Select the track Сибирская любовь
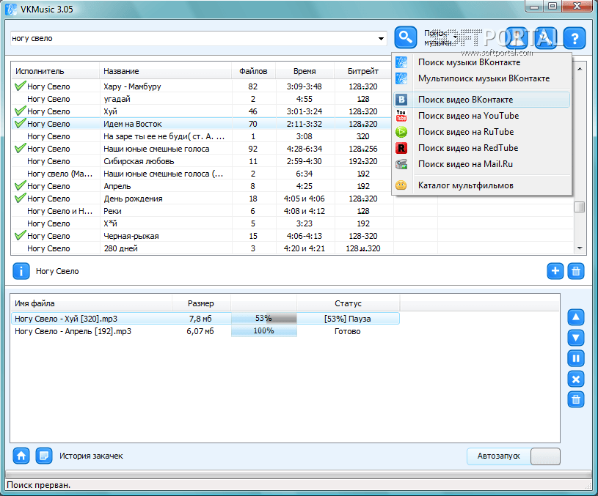The image size is (598, 496). pos(139,161)
